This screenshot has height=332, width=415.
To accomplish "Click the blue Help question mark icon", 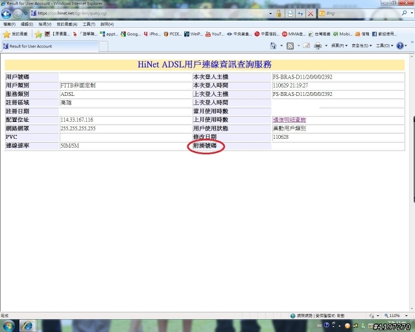I will (x=400, y=45).
